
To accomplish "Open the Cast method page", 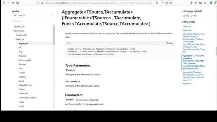I will 20,68.
